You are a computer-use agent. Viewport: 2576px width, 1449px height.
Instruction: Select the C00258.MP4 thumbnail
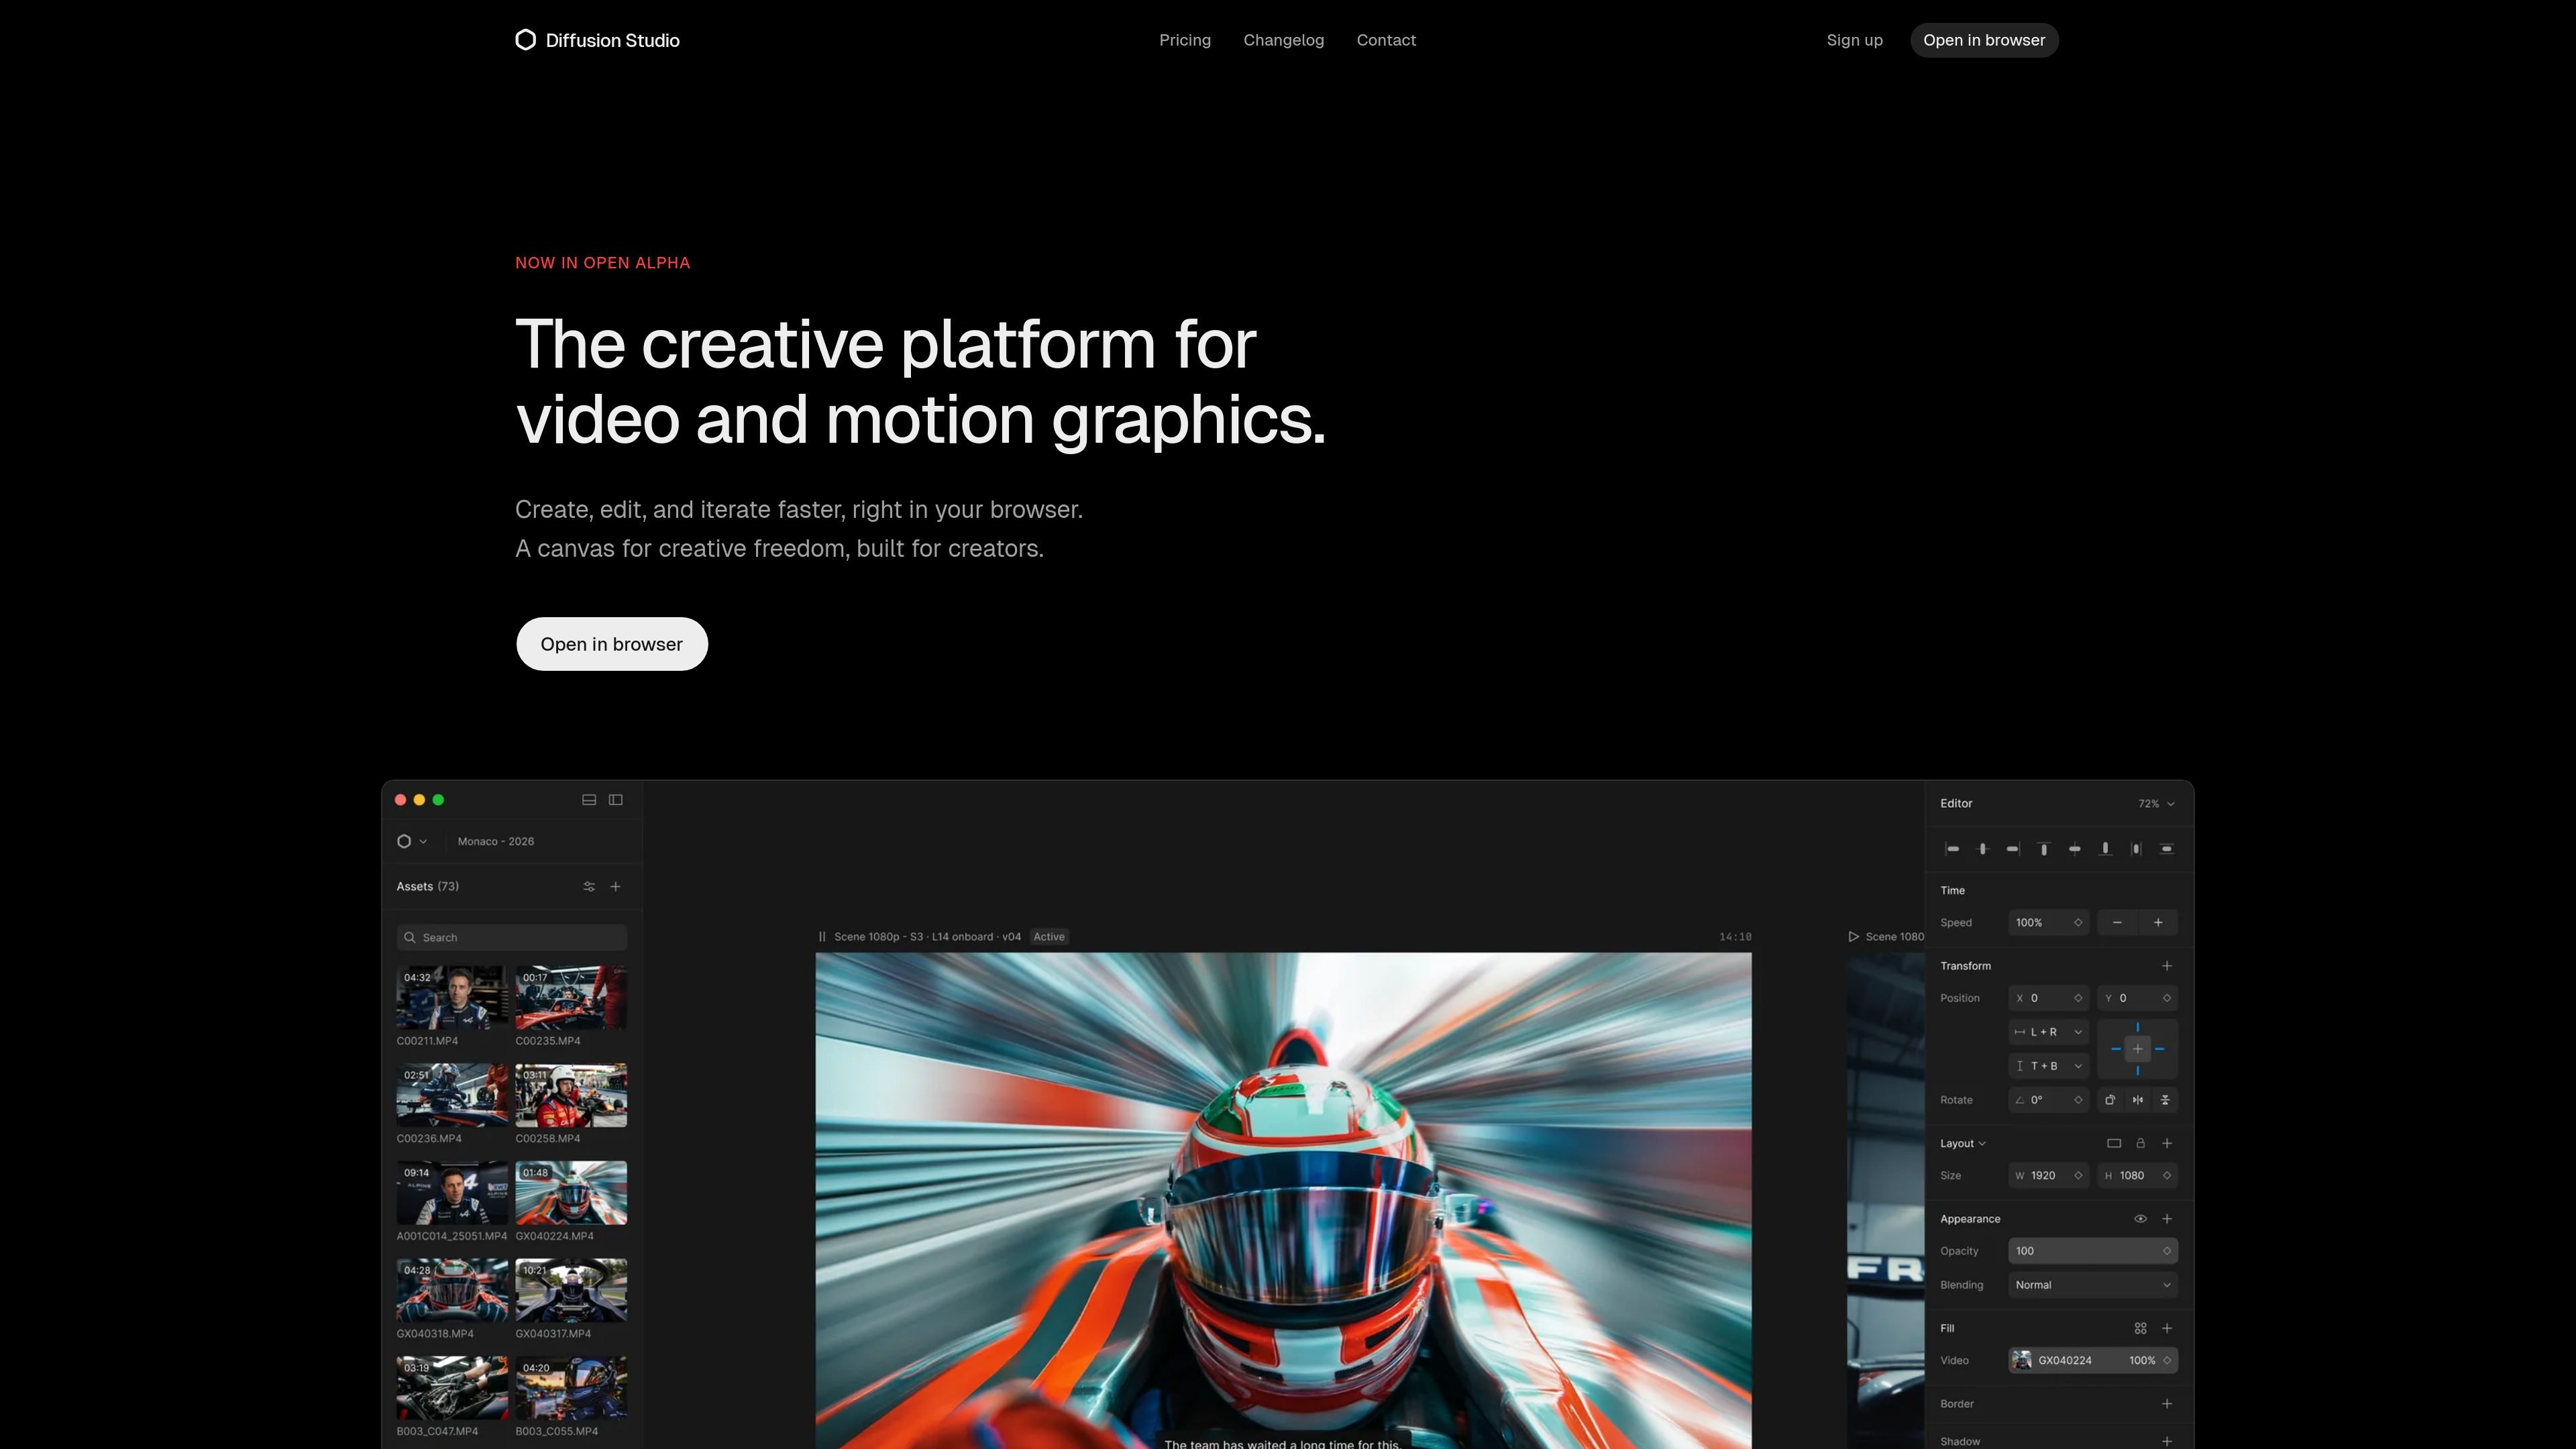(x=571, y=1095)
